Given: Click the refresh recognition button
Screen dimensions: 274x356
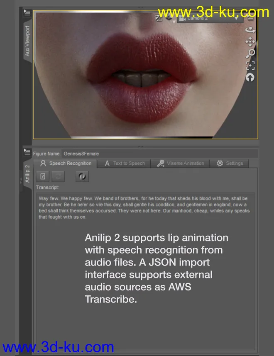Looking at the screenshot, I should click(x=58, y=176).
